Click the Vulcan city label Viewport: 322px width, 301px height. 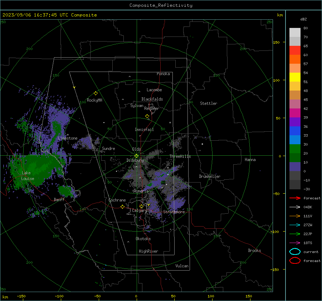tap(182, 266)
